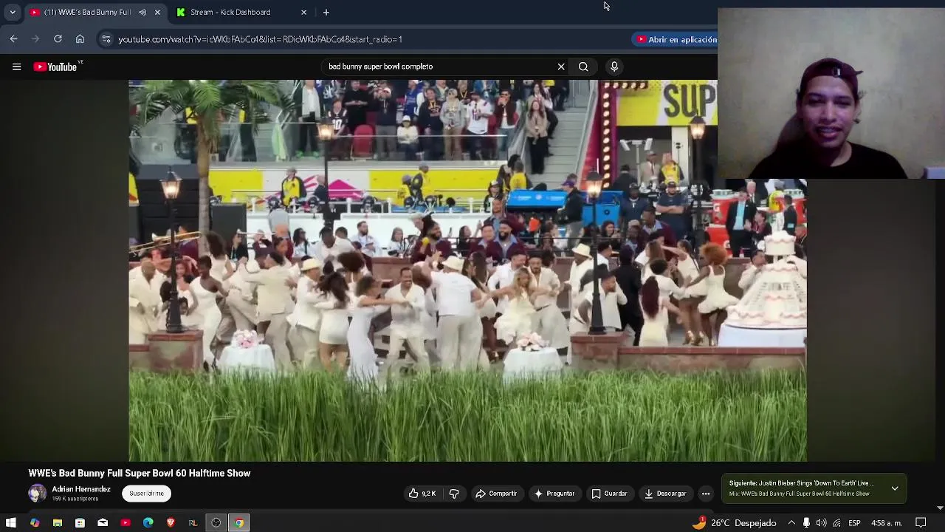Click 'Siguiente: Justin Bieber Sings' text
The image size is (945, 532).
(801, 483)
